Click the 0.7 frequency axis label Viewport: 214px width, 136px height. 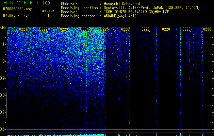click(3, 112)
